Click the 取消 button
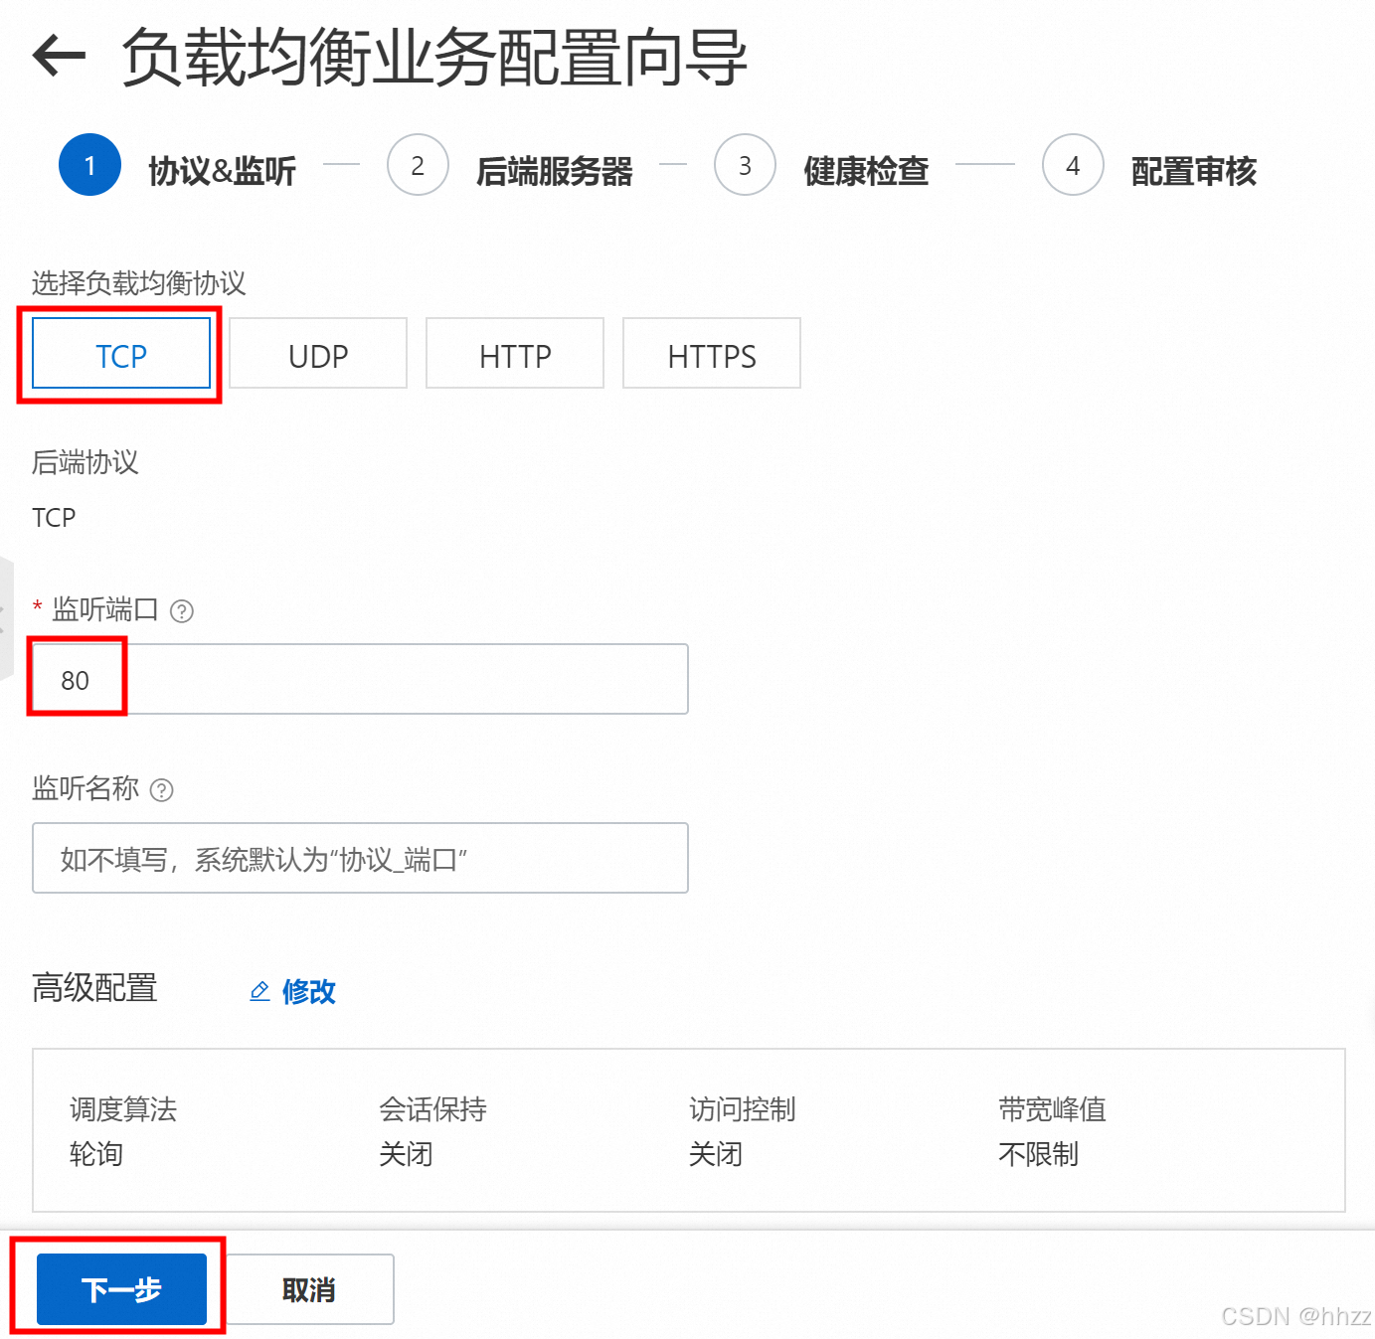The image size is (1375, 1339). [x=309, y=1289]
